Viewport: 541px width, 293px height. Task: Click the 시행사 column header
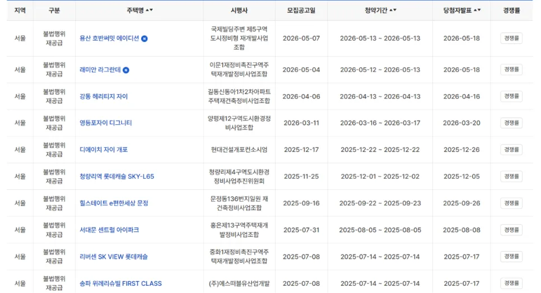point(239,10)
